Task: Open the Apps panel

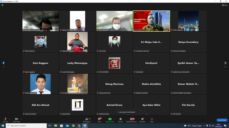Action: click(152, 120)
